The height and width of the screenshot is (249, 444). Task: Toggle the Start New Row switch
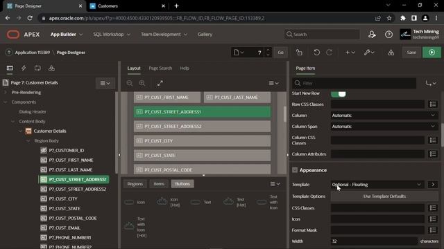[x=339, y=93]
